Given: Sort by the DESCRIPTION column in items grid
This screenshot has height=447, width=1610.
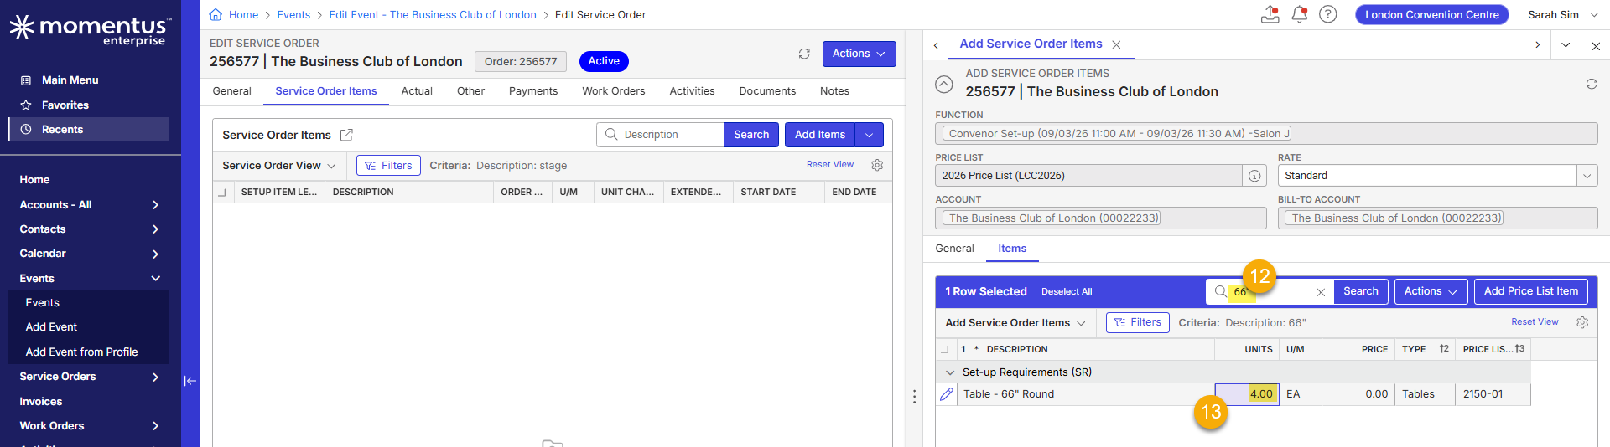Looking at the screenshot, I should [1017, 350].
